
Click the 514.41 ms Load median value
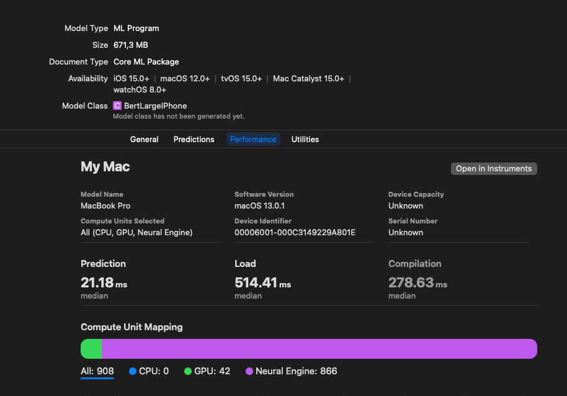click(x=262, y=283)
